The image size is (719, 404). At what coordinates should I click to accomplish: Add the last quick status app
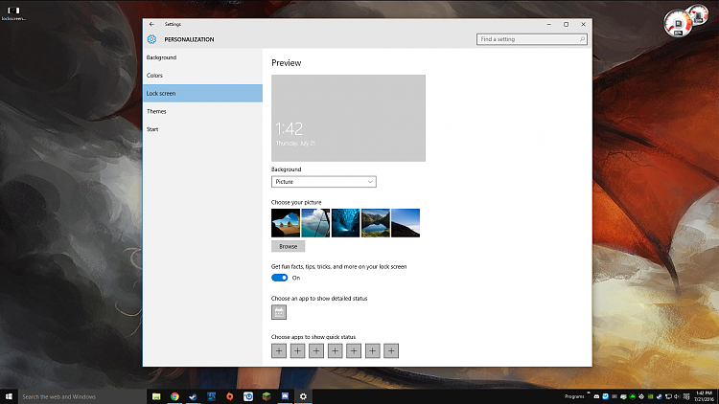pos(391,350)
